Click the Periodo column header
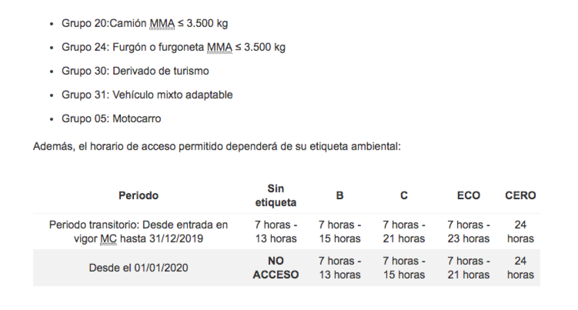Viewport: 578px width, 310px height. point(139,195)
